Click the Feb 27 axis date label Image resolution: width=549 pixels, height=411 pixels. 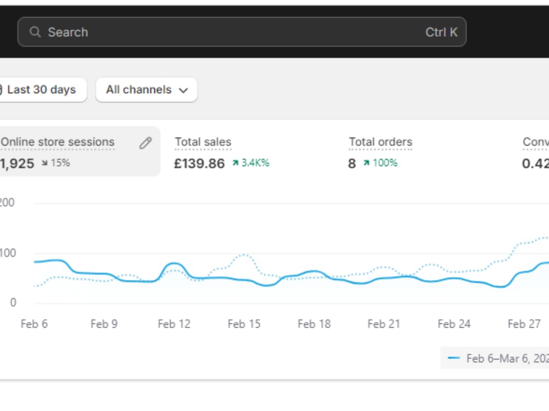click(524, 324)
